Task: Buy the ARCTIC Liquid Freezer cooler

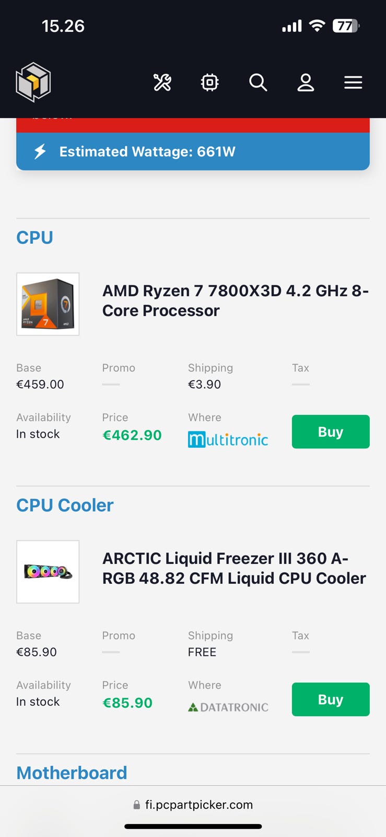Action: point(330,699)
